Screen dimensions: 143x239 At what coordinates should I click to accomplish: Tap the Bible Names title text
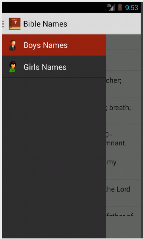click(x=45, y=24)
